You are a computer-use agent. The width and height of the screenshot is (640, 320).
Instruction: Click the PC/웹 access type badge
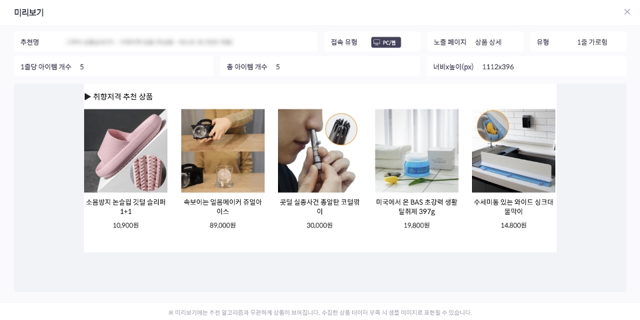(386, 43)
